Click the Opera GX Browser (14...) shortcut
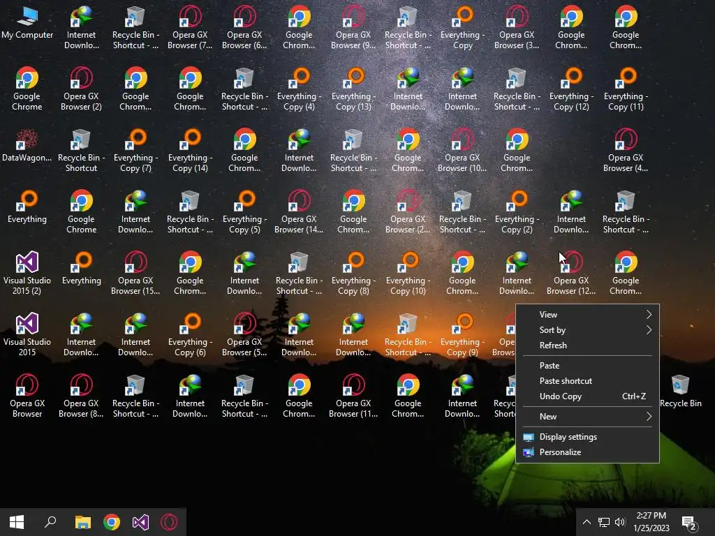 point(299,212)
